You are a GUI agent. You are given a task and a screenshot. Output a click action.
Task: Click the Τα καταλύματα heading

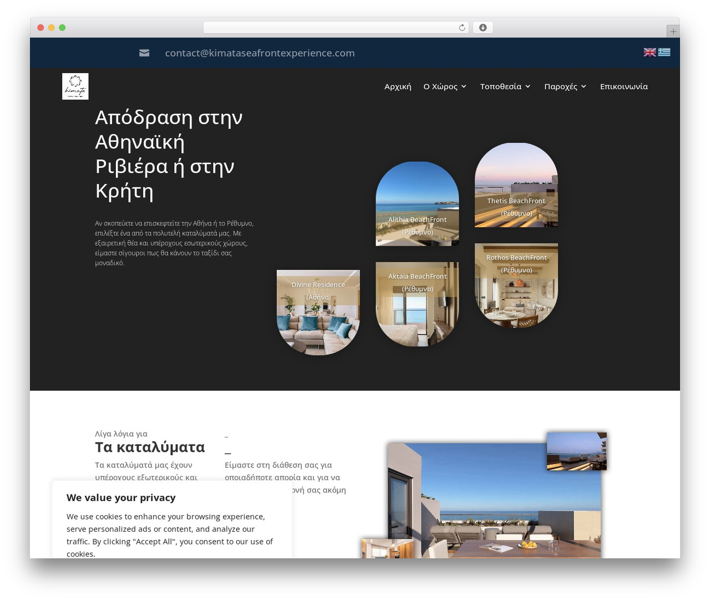150,447
